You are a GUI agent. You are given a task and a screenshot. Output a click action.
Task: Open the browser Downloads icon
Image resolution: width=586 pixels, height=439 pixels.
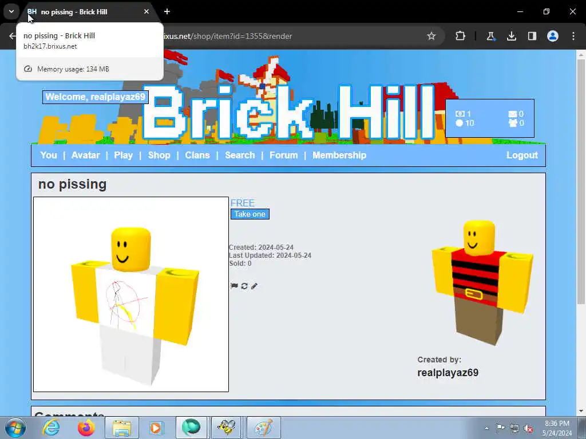(512, 36)
